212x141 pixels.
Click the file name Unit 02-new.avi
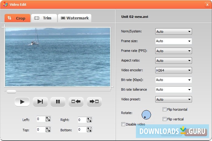point(135,17)
